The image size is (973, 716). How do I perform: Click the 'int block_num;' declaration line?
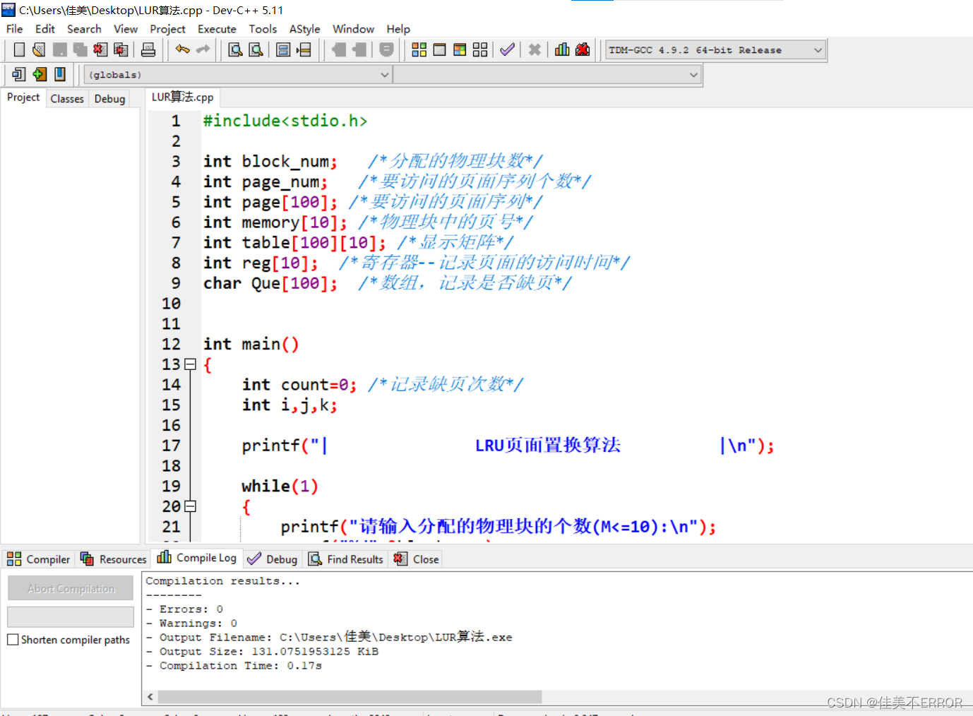pos(270,162)
